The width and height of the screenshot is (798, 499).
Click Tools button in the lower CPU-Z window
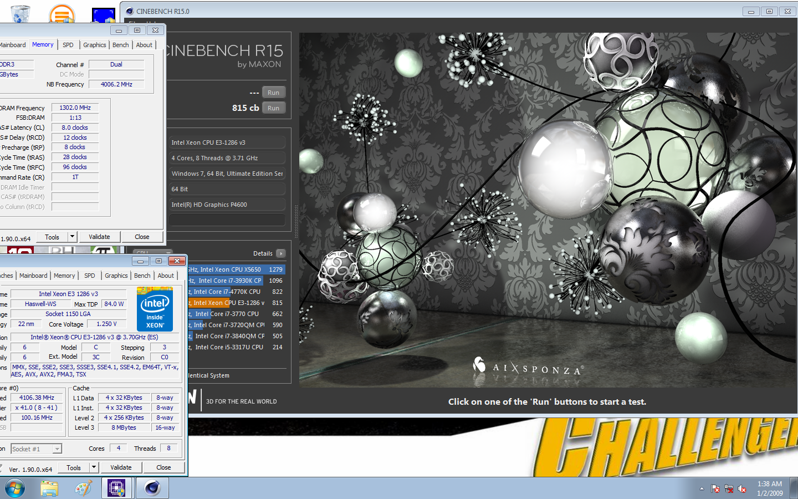click(x=74, y=467)
